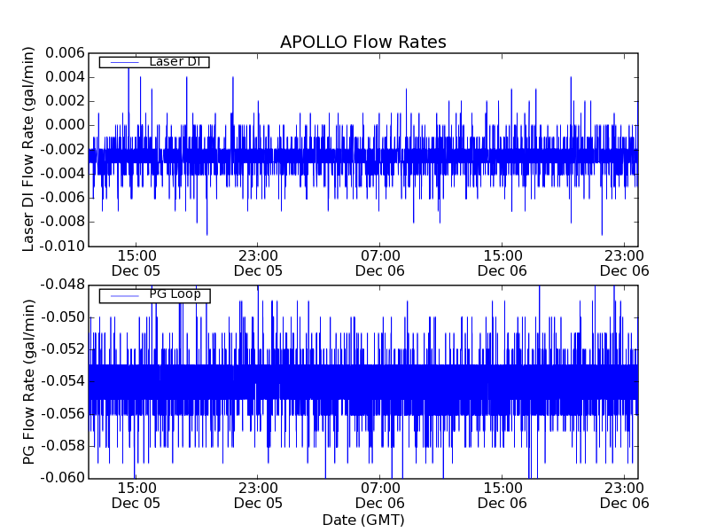Click the -0.010 tick label on top plot
709x532 pixels.
(x=62, y=246)
